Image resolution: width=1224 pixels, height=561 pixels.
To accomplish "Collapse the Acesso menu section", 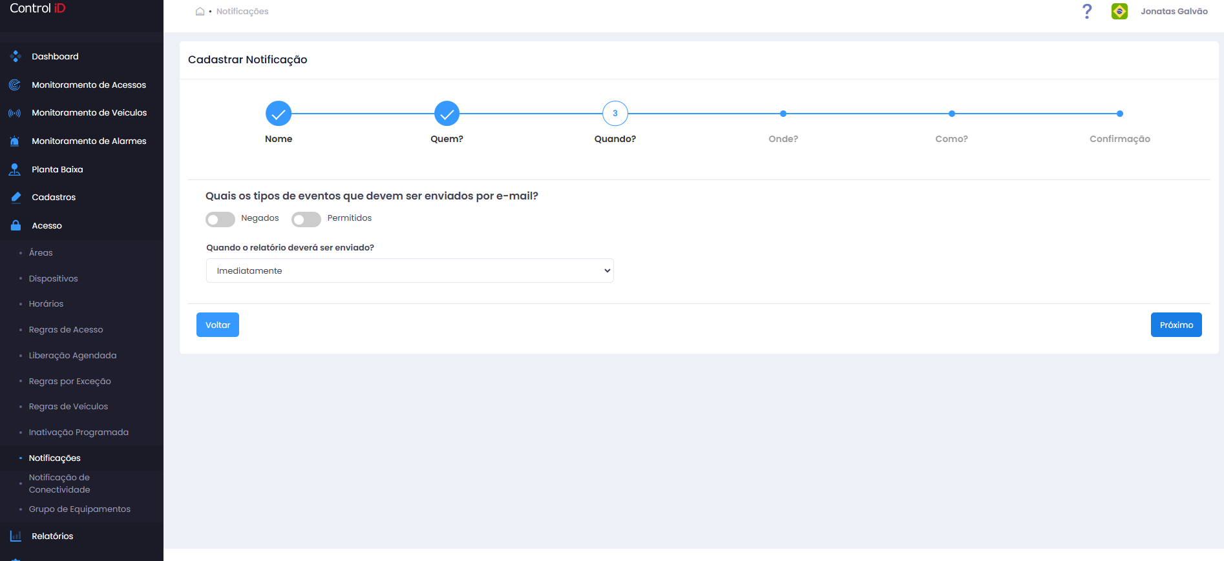I will 81,225.
